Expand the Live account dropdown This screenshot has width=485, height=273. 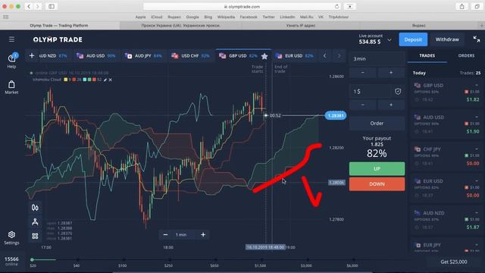tap(389, 40)
